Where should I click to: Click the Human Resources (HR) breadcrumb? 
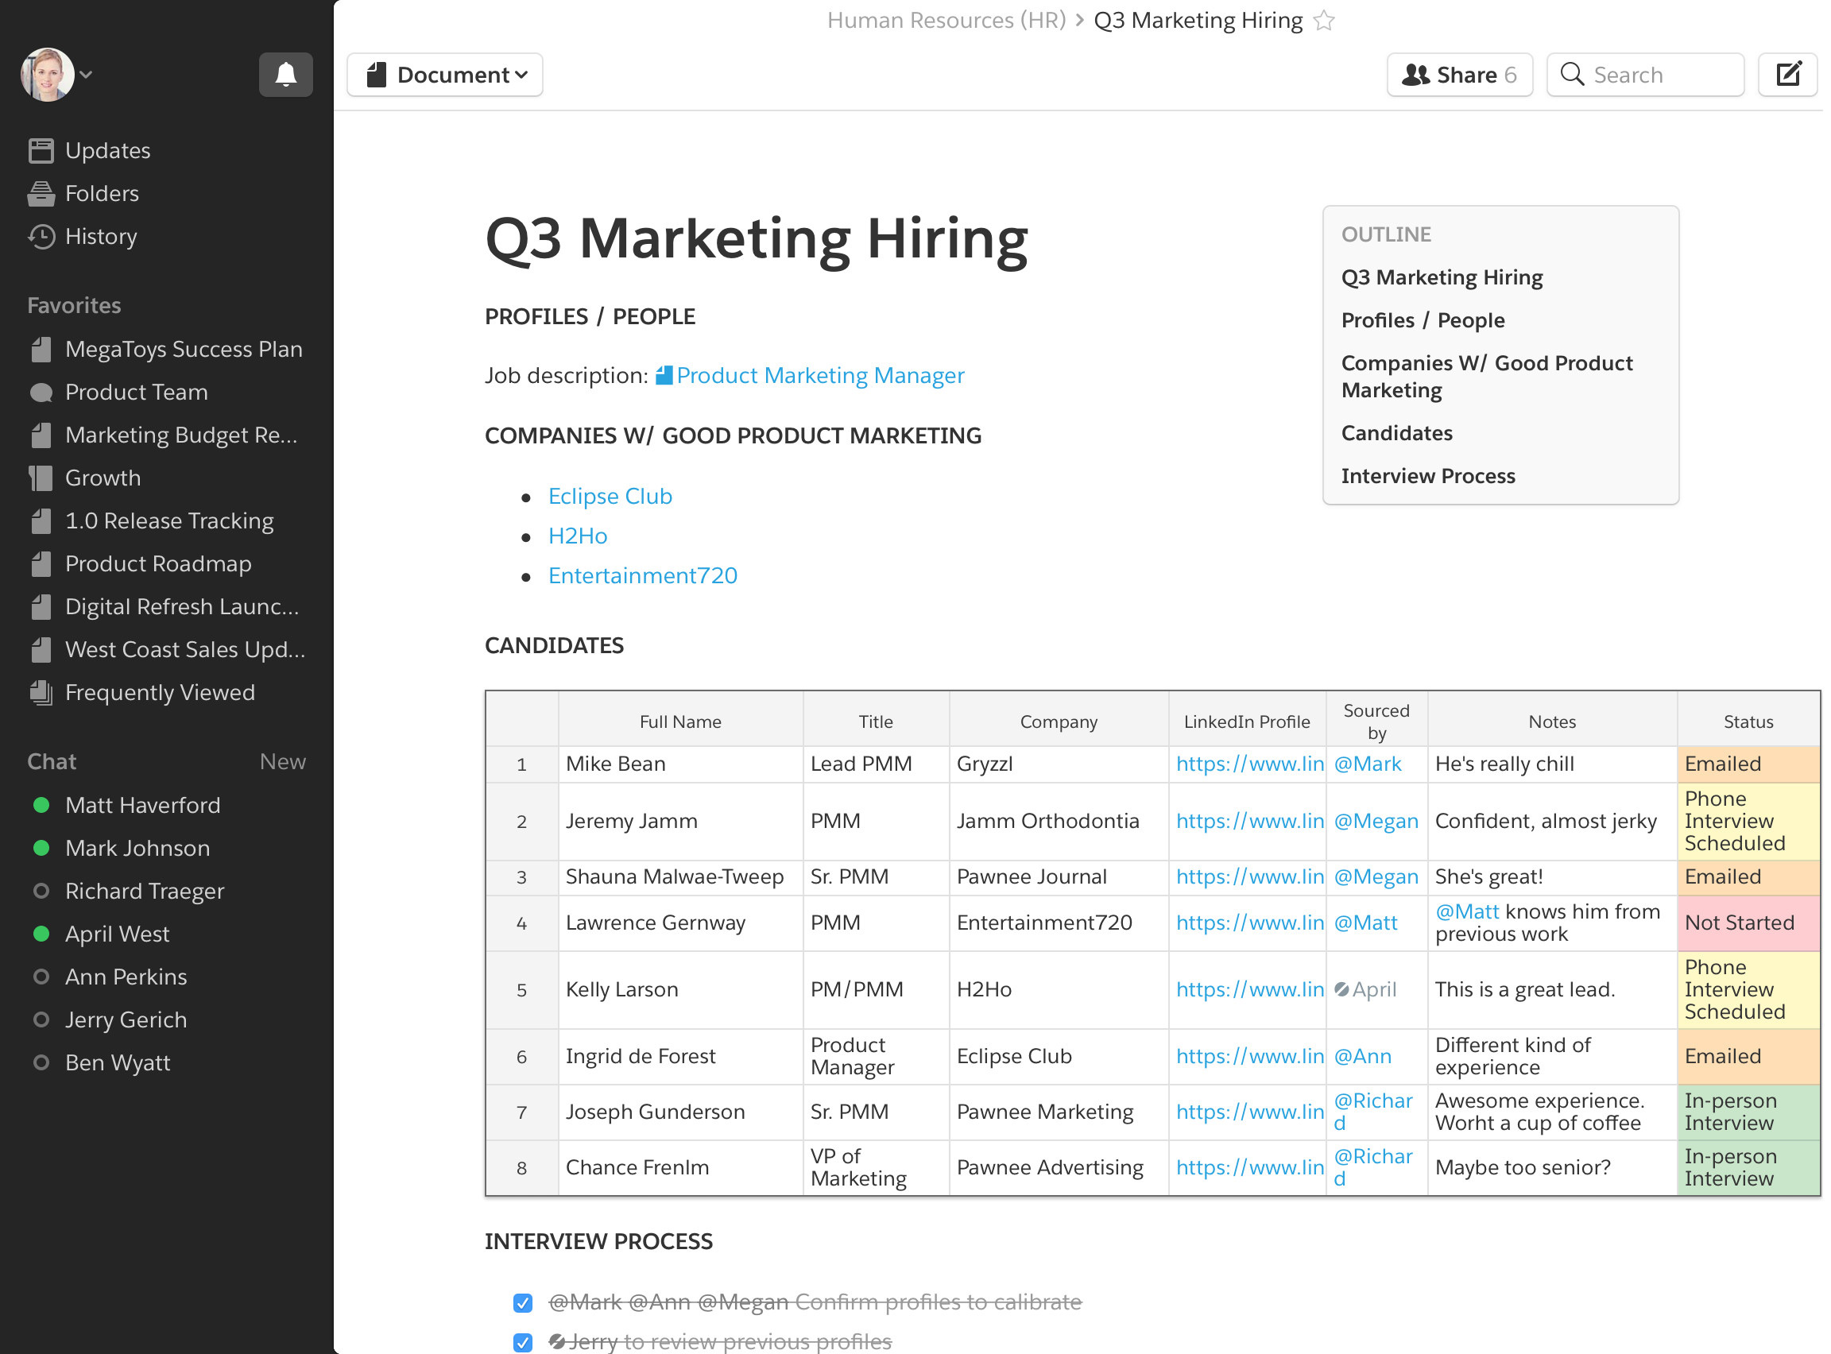(946, 21)
